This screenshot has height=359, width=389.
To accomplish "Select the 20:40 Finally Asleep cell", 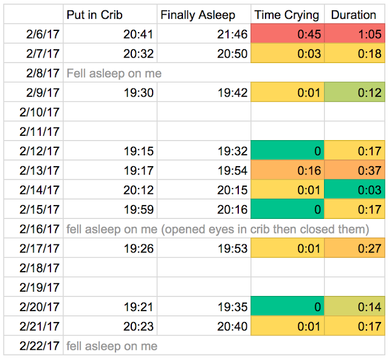I will click(204, 327).
